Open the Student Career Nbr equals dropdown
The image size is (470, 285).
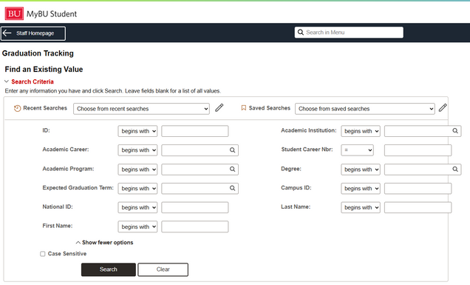357,150
